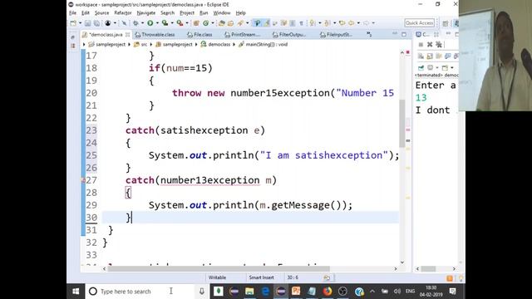Show hidden editor tabs list chevron
532x299 pixels.
(369, 34)
